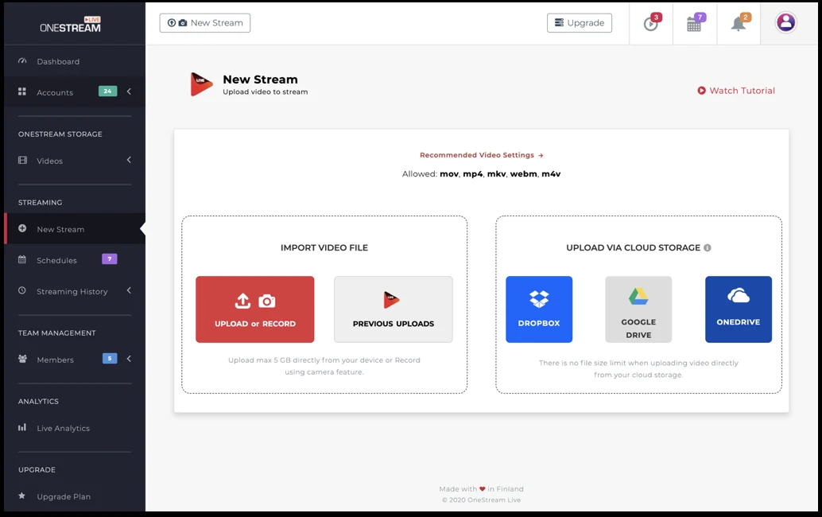Screen dimensions: 822x517
Task: Click the "© 2020 OneStream Live" footer text
Action: click(x=481, y=500)
